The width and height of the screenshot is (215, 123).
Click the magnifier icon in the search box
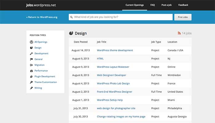pos(71,17)
